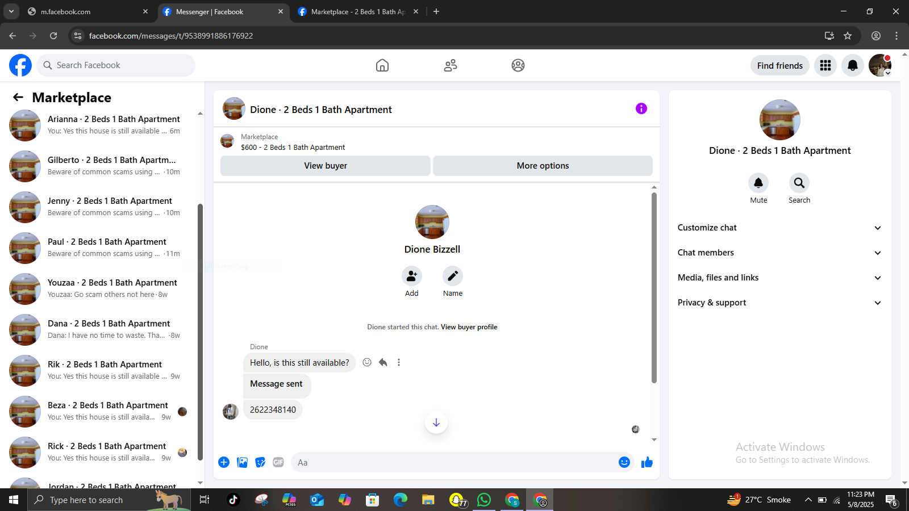Viewport: 909px width, 511px height.
Task: Go back to the previous page in Chrome
Action: tap(12, 36)
